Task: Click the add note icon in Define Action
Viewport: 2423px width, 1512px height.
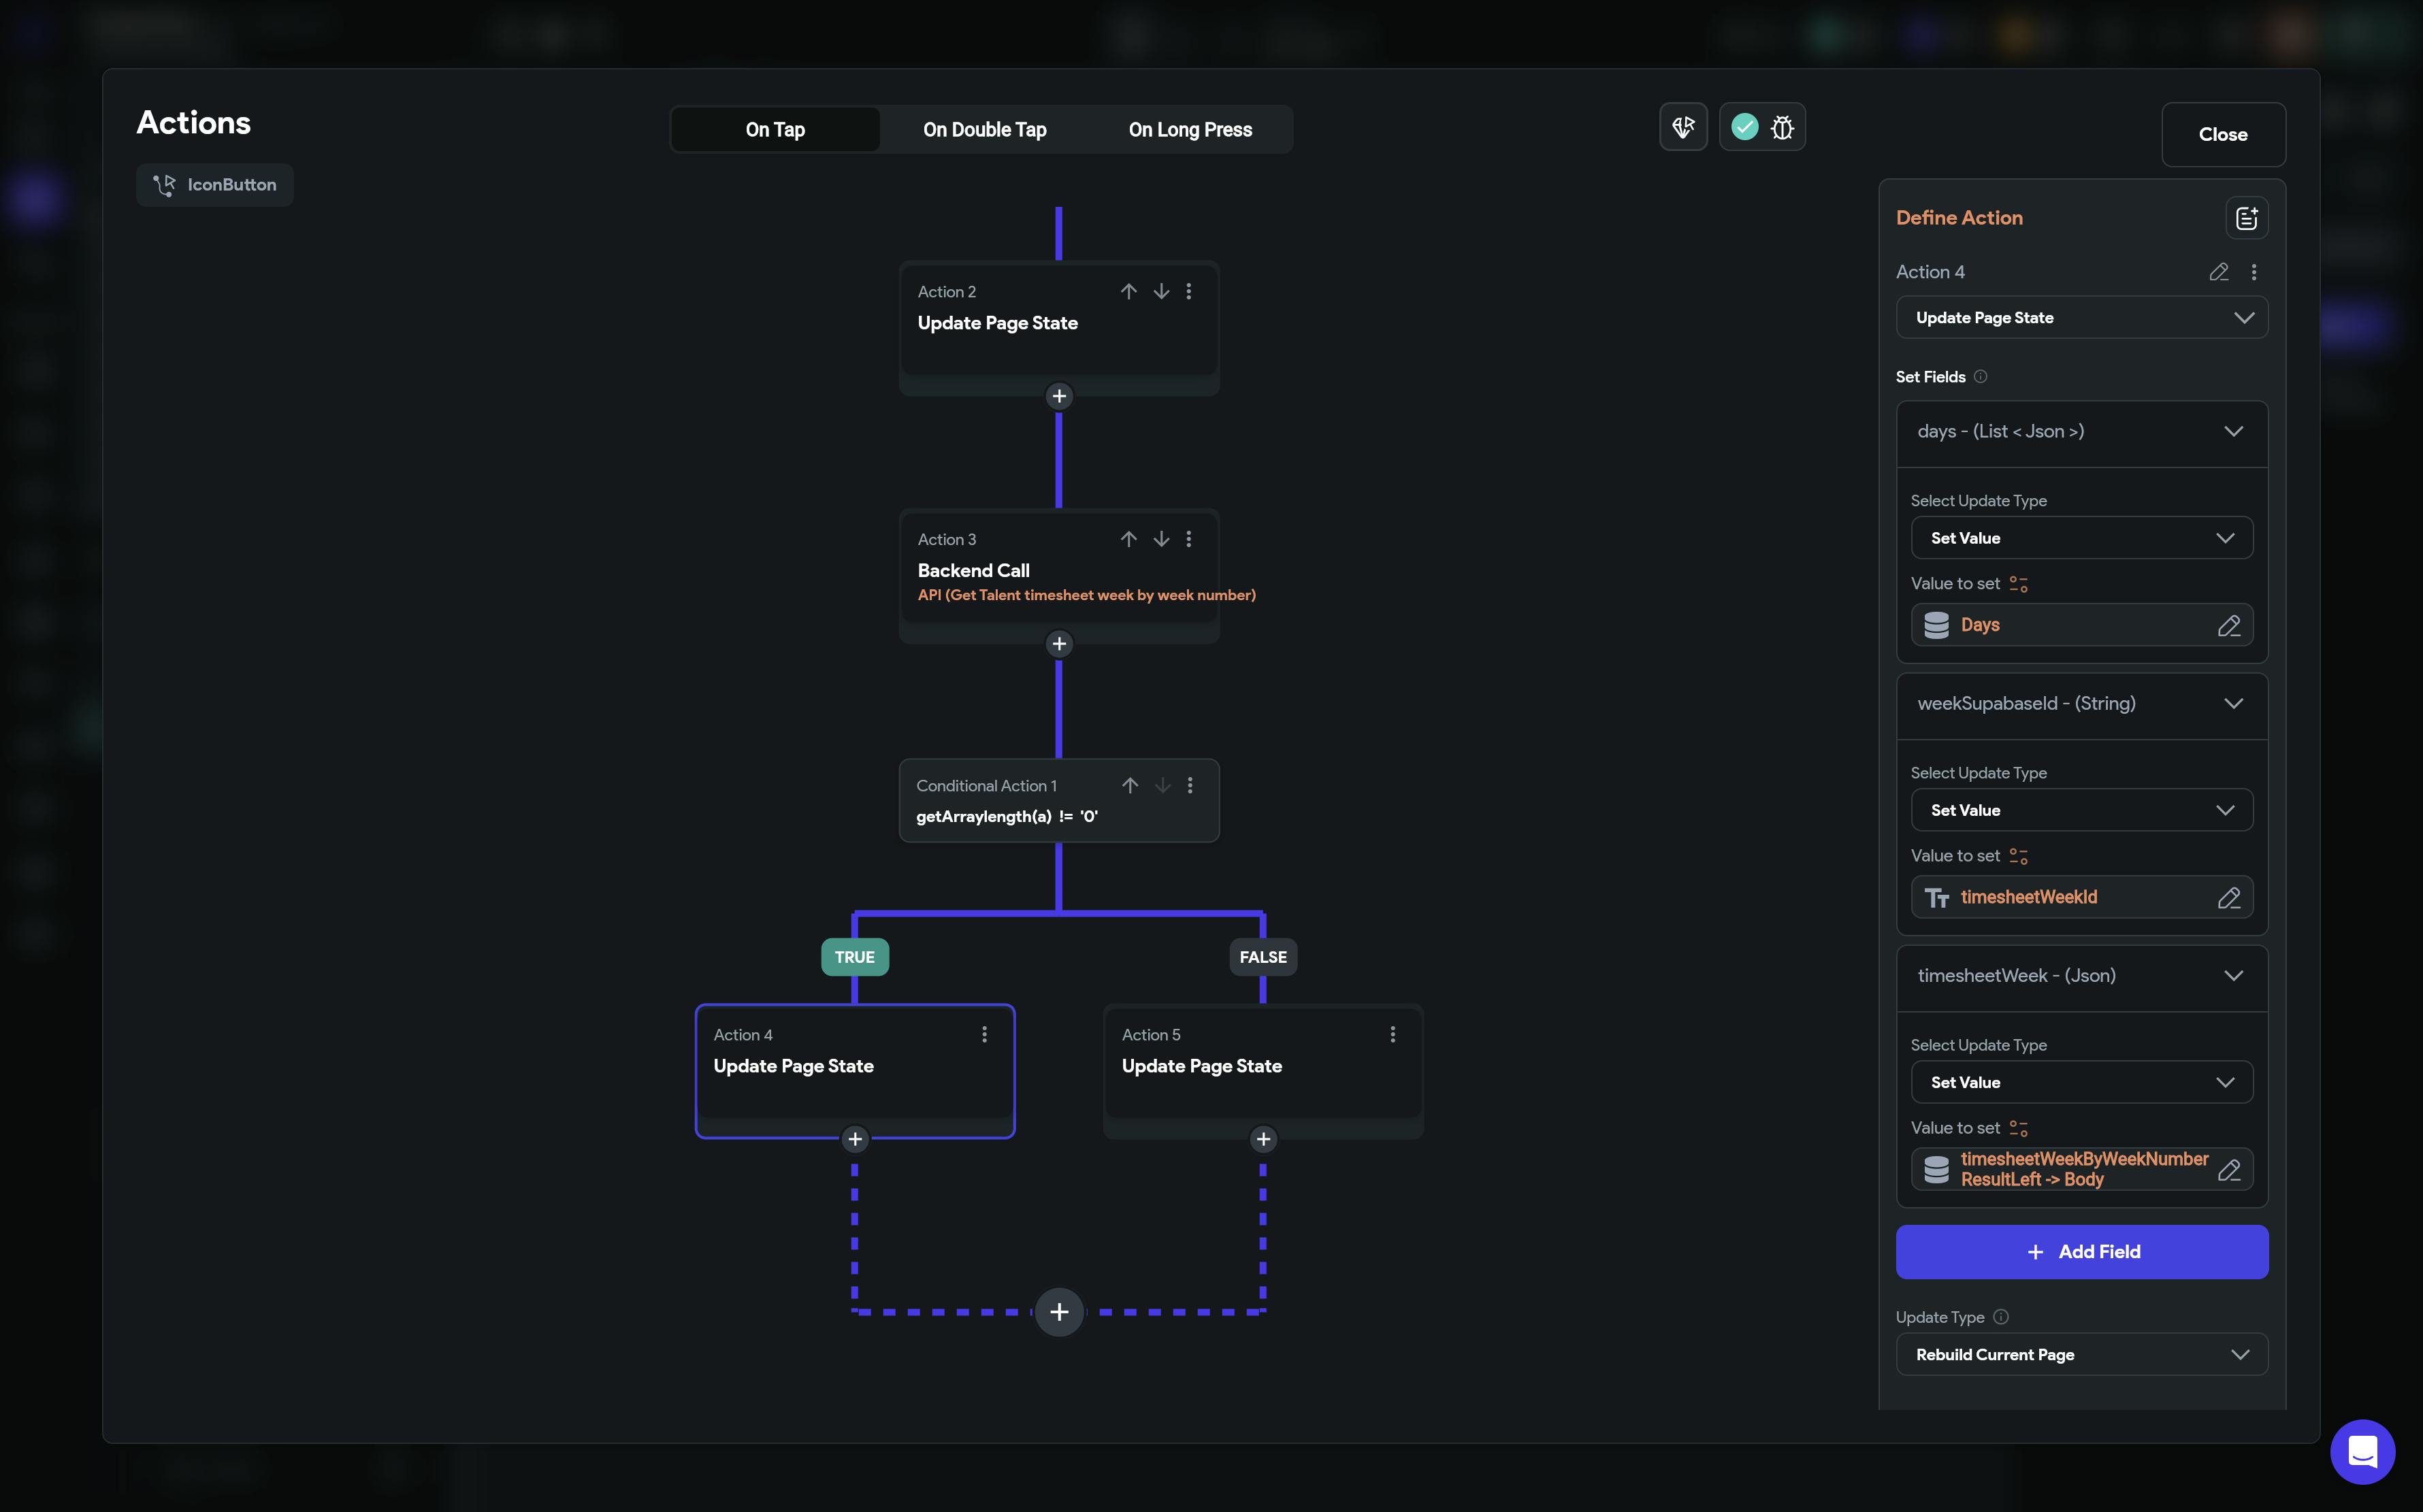Action: [2246, 218]
